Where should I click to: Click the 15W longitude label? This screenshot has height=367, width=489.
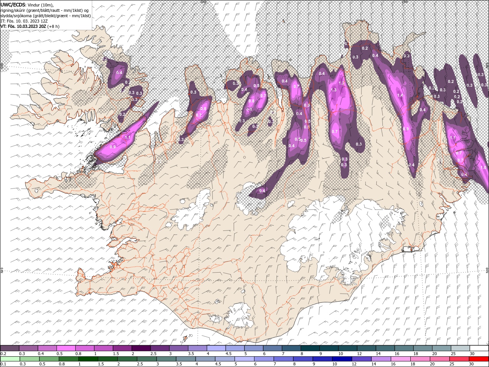pyautogui.click(x=404, y=2)
